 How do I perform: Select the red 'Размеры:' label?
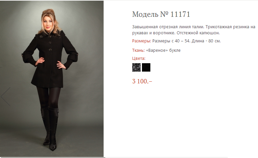coord(142,41)
